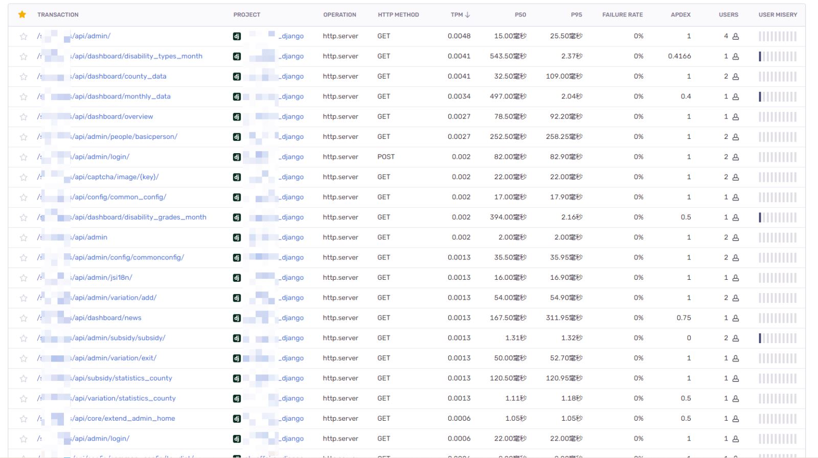Viewport: 818px width, 458px height.
Task: Click Django icon in the captcha/image row
Action: (x=237, y=177)
